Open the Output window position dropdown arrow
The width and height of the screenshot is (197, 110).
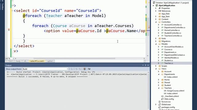143,65
